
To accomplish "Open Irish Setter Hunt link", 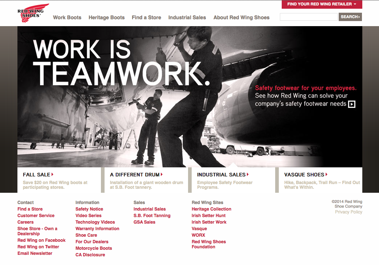I will click(209, 216).
